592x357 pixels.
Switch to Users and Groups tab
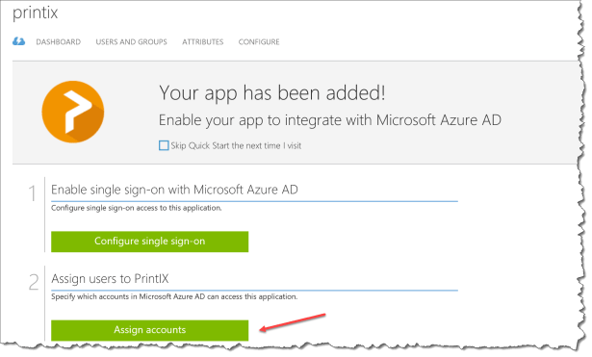tap(131, 42)
